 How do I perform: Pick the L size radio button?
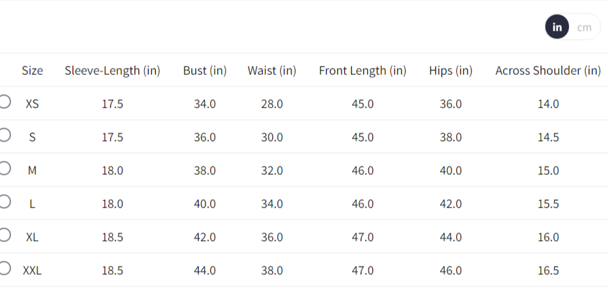(x=4, y=202)
